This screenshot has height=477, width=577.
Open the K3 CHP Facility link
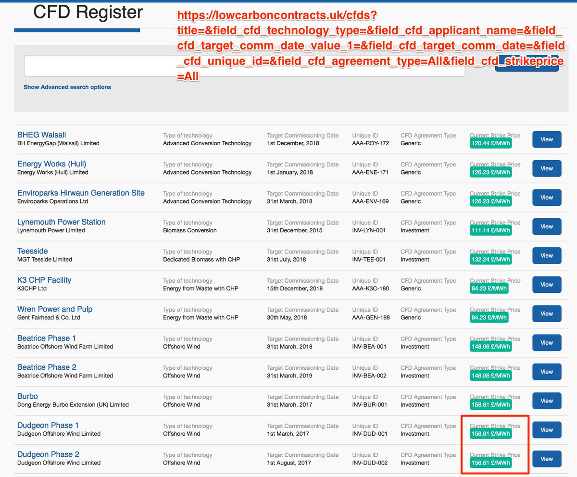coord(44,280)
